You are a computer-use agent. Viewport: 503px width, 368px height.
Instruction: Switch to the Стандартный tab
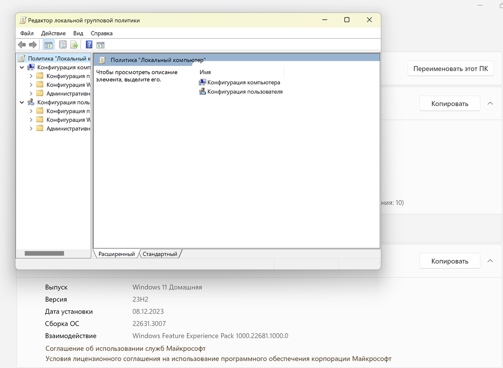160,254
